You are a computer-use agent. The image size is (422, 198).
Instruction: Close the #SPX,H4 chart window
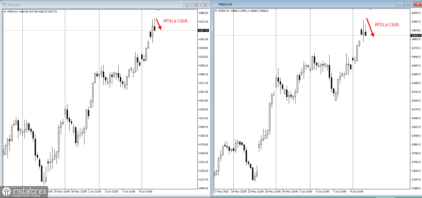tap(205, 5)
